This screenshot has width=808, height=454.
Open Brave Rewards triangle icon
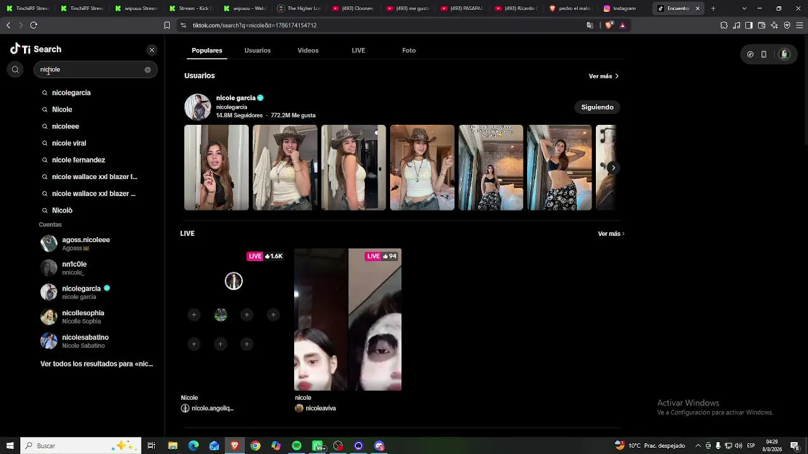pos(622,25)
